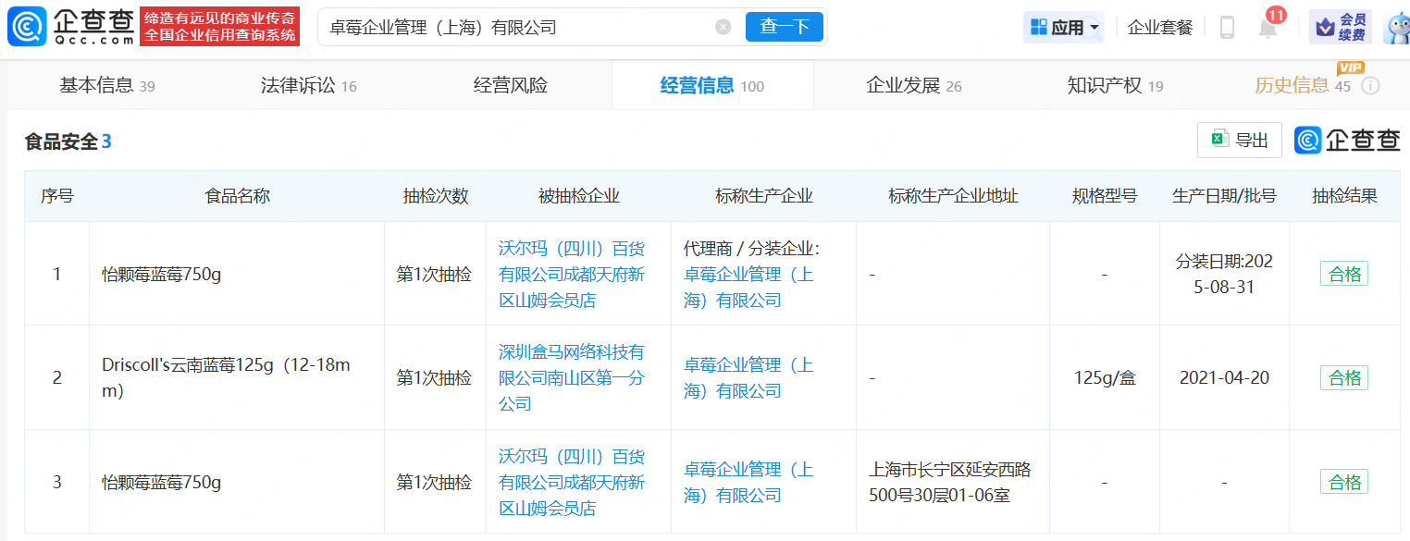The width and height of the screenshot is (1410, 541).
Task: Open 卓莓企业管理 link in row 1
Action: tap(748, 287)
